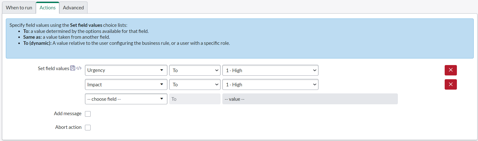478x141 pixels.
Task: Open the Urgency field dropdown
Action: [x=126, y=70]
